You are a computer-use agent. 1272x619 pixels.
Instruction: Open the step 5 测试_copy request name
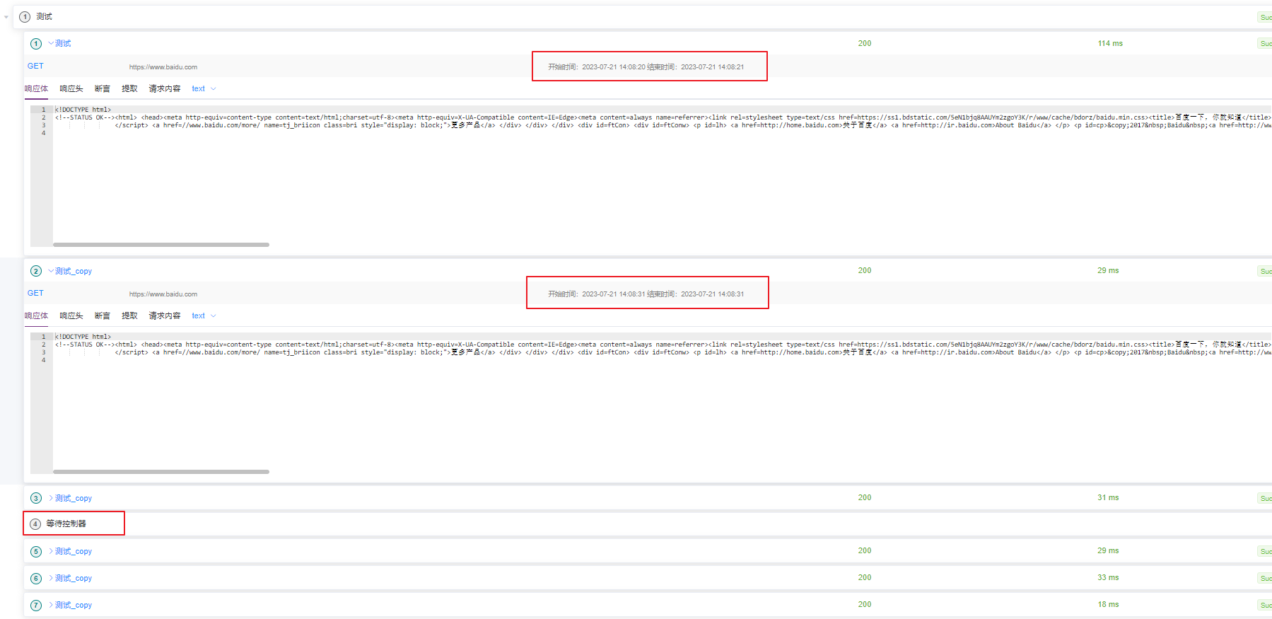74,551
